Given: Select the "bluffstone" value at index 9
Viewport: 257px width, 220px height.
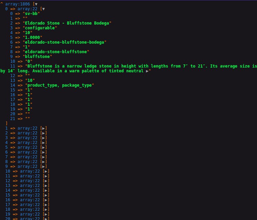Looking at the screenshot, I should point(37,57).
